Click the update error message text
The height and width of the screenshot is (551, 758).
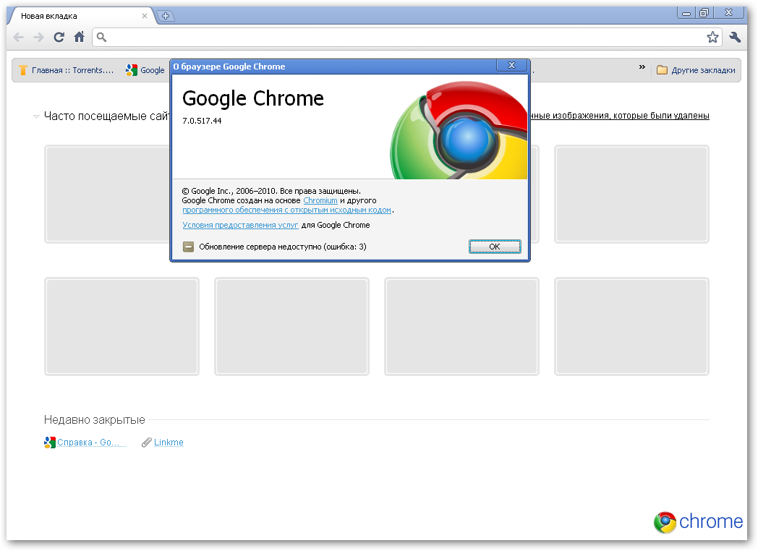[x=283, y=247]
